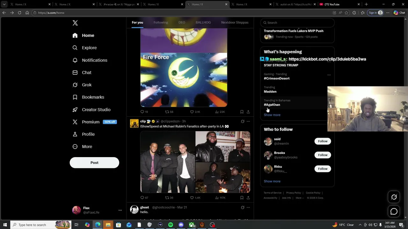The image size is (408, 229).
Task: Refresh the page in the browser
Action: click(x=19, y=13)
